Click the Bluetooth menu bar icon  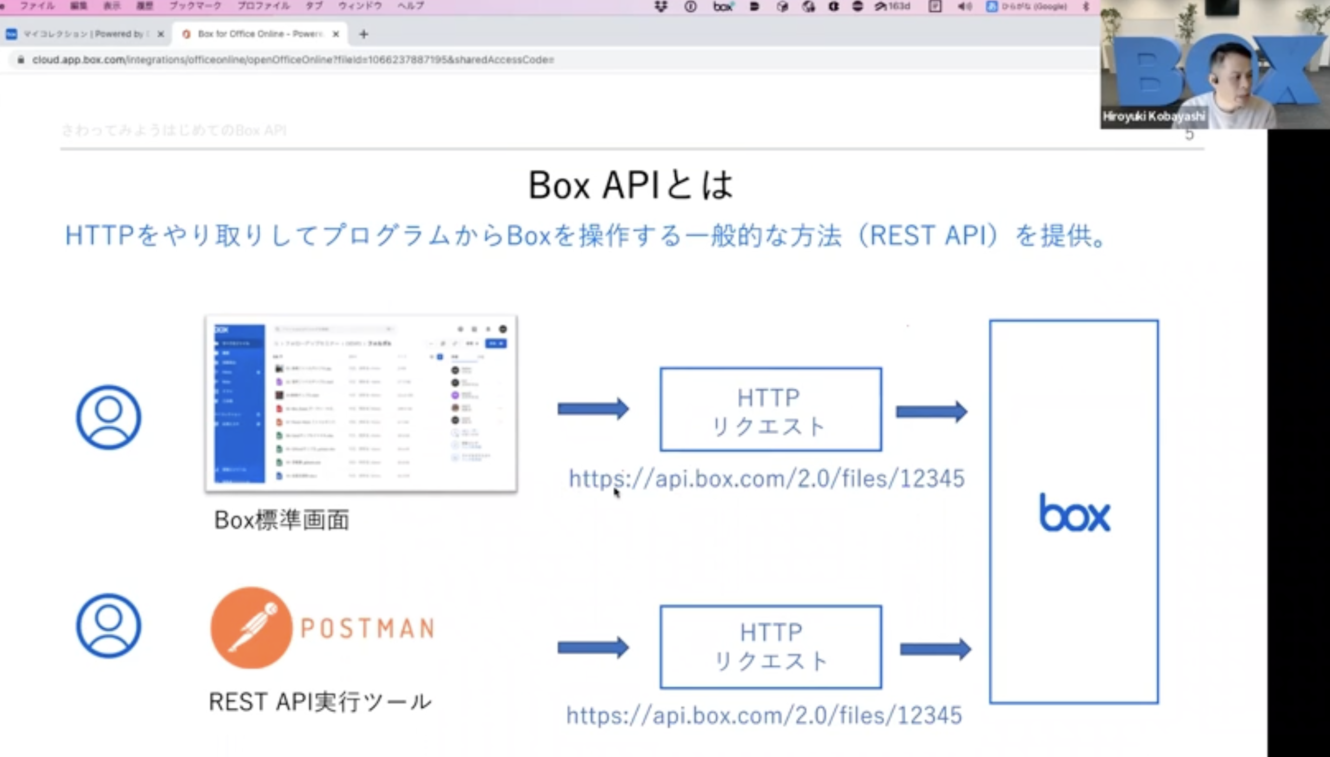tap(1086, 6)
